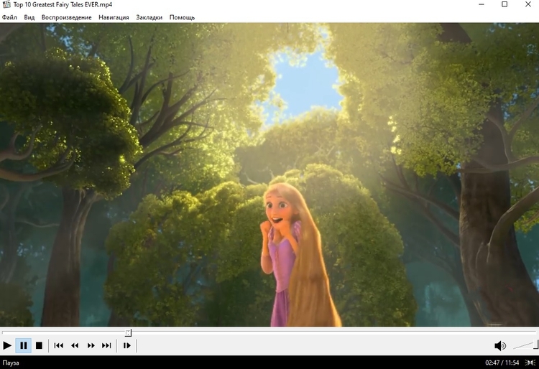Open the Файл menu
539x369 pixels.
coord(9,17)
